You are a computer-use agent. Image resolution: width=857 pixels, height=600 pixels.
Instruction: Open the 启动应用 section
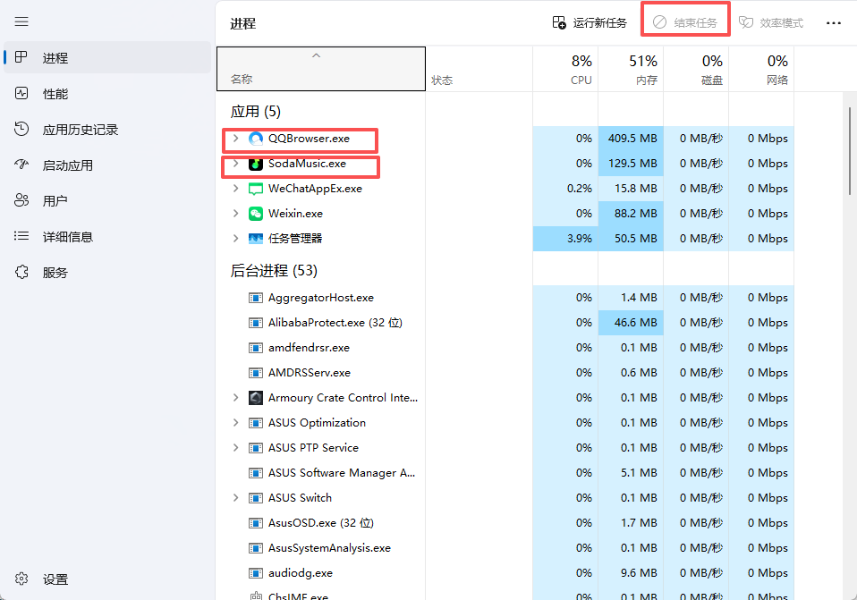coord(67,165)
